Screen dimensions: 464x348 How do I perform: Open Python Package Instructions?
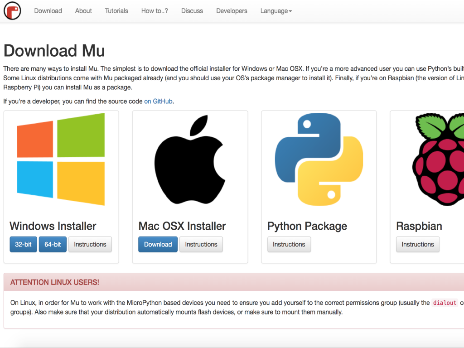pyautogui.click(x=289, y=244)
